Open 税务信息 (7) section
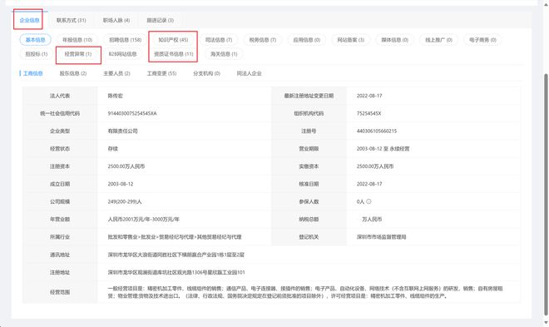 pos(263,40)
